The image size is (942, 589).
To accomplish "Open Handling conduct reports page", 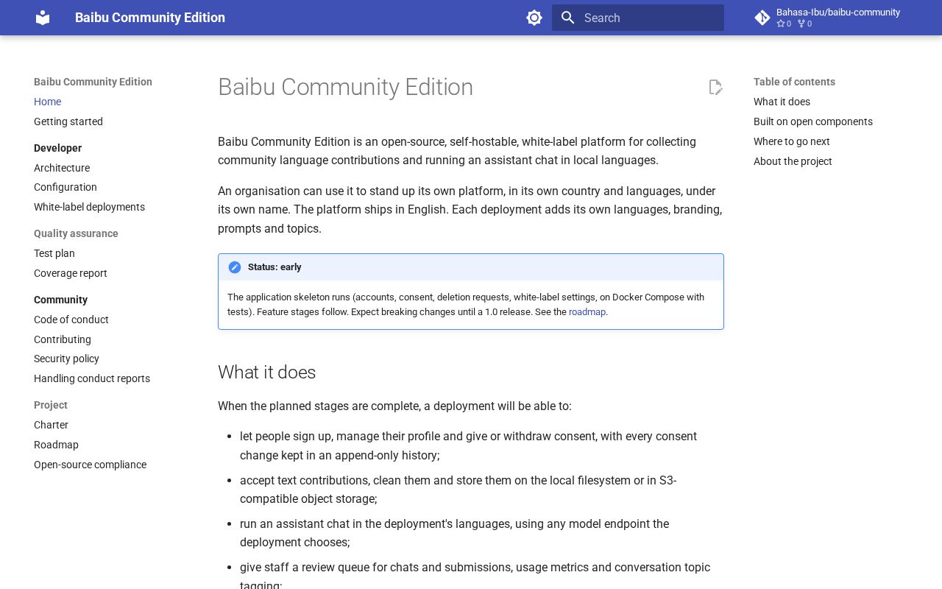I will tap(92, 378).
